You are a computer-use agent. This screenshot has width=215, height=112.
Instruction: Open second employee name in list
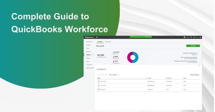point(103,86)
